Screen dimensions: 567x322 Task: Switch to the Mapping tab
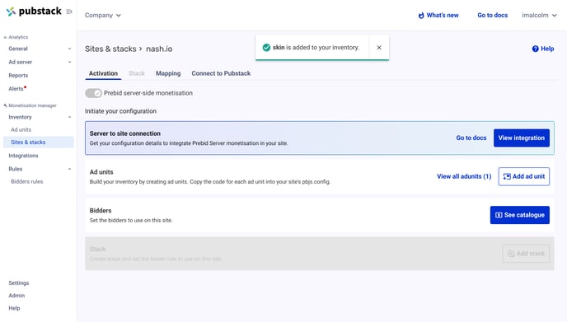(x=168, y=73)
